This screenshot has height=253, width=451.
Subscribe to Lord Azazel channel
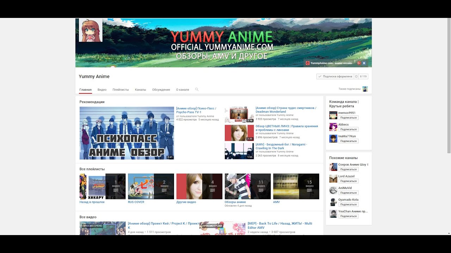[348, 181]
